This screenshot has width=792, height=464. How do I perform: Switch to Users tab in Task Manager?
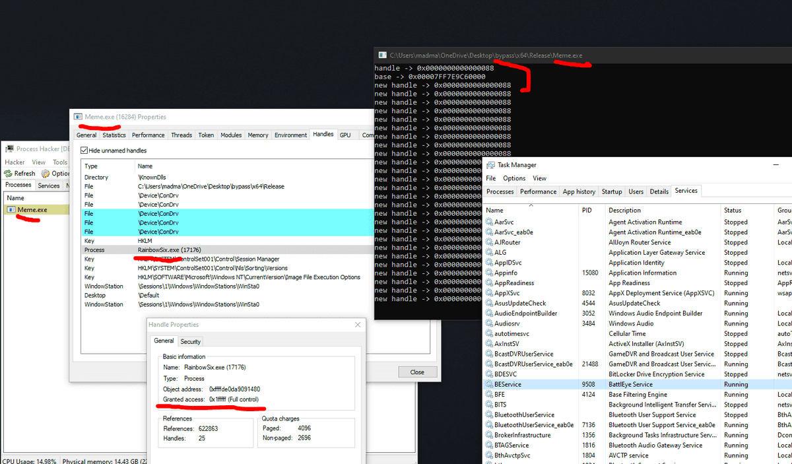(636, 191)
